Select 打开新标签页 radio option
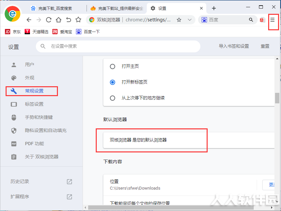Image resolution: width=281 pixels, height=211 pixels. 112,82
